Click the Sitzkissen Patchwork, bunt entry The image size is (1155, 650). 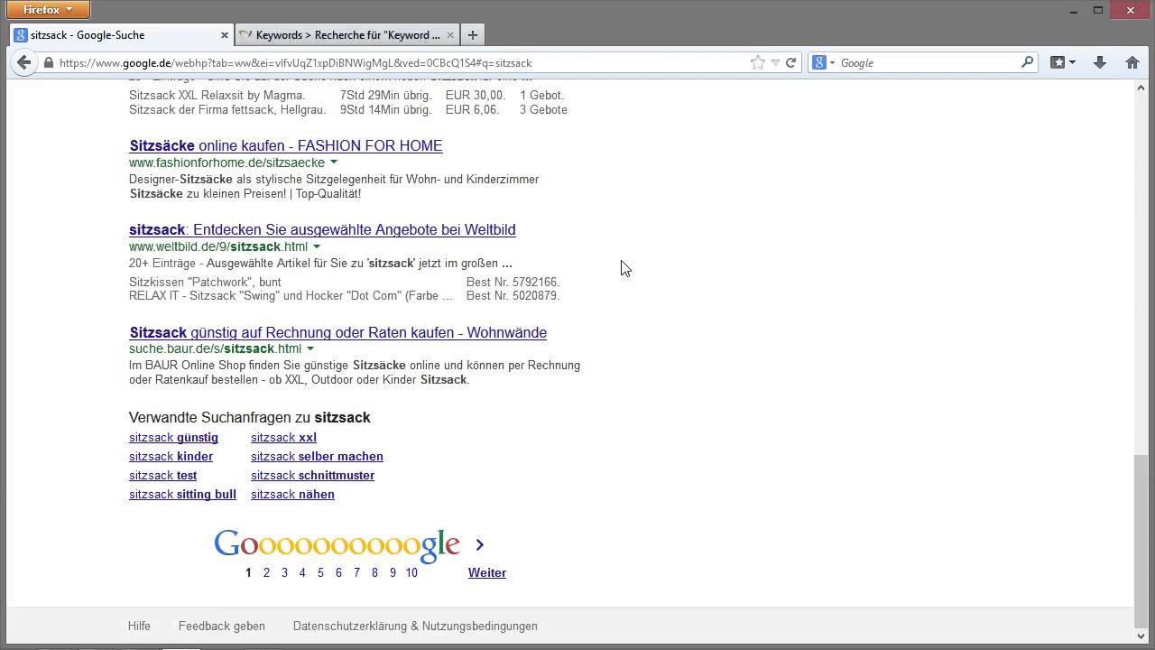[x=205, y=282]
